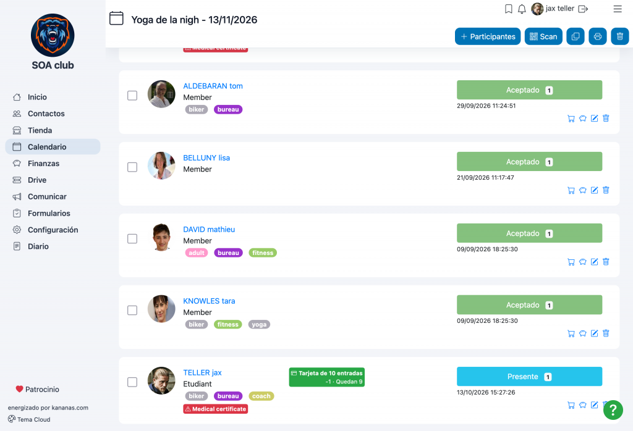
Task: Open cart icon for ALDEBARAN tom
Action: coord(571,119)
